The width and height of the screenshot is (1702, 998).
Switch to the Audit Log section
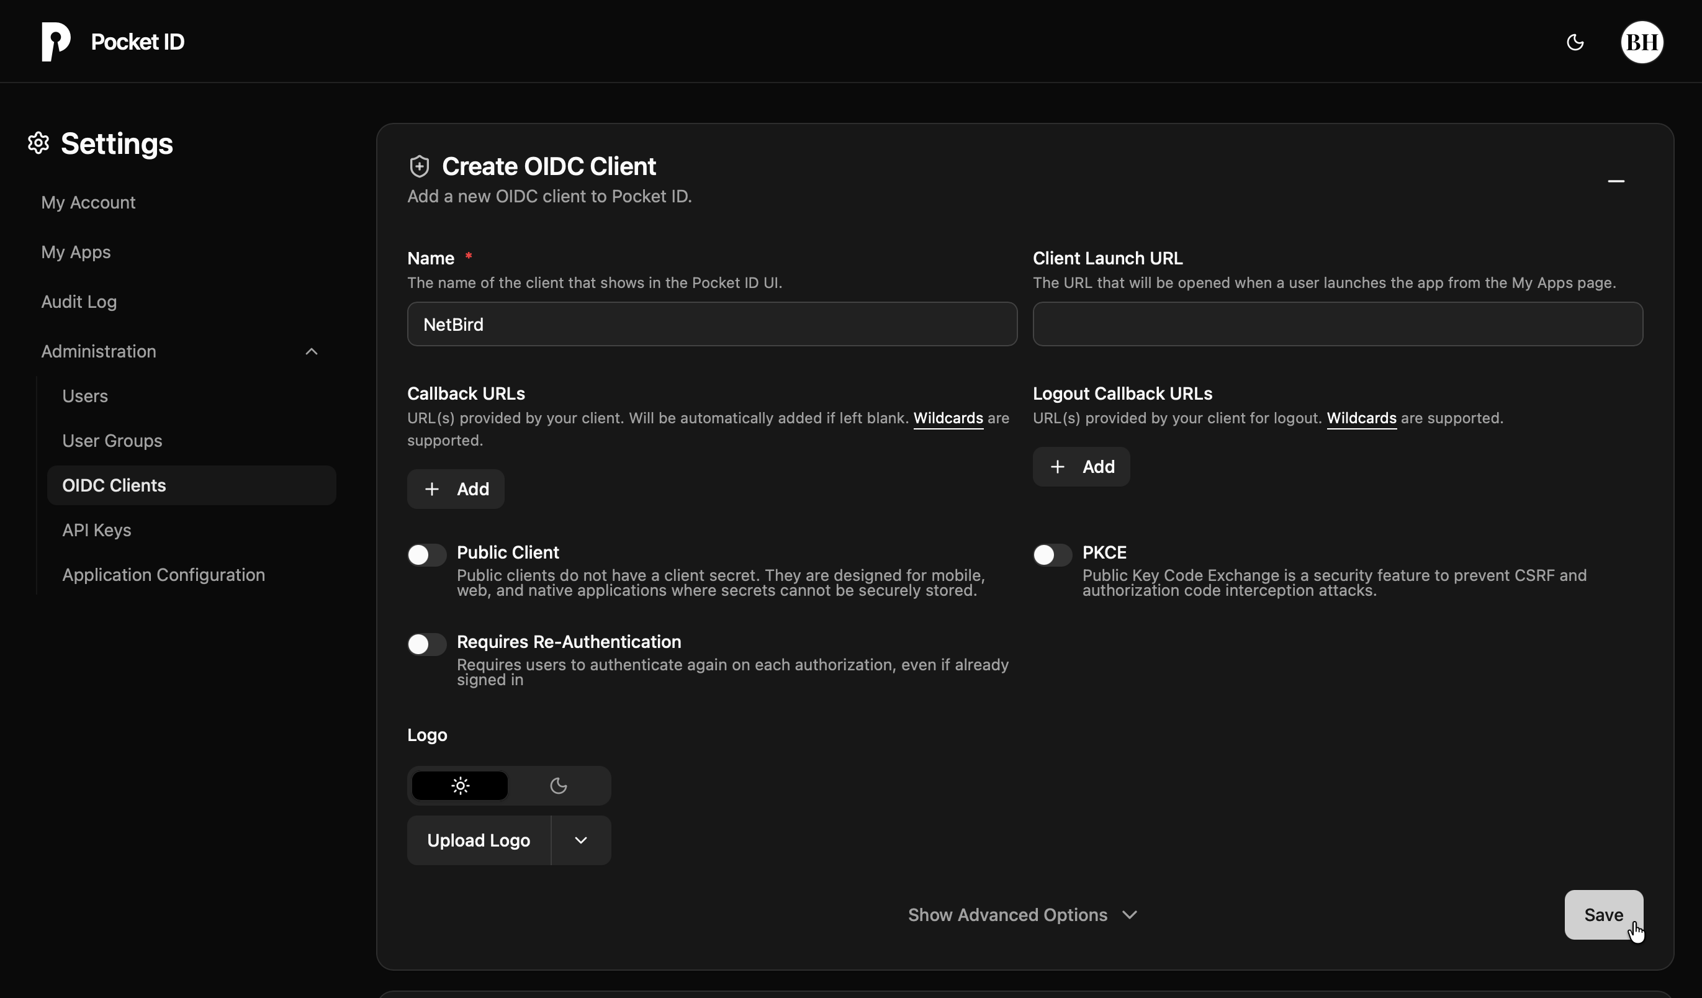pos(78,302)
